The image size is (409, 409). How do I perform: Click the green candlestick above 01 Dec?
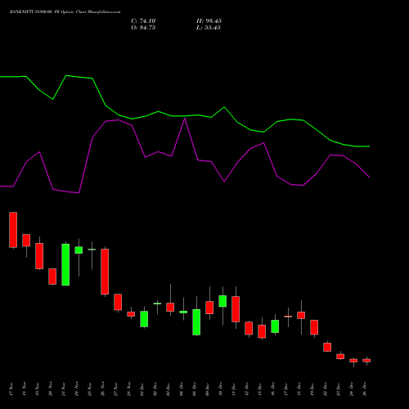click(144, 319)
